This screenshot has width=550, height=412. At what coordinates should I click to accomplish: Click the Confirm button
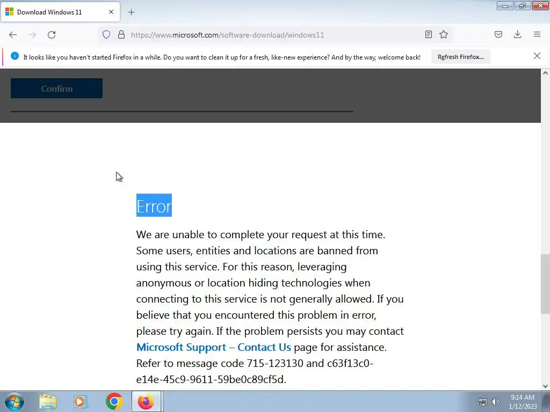coord(56,89)
